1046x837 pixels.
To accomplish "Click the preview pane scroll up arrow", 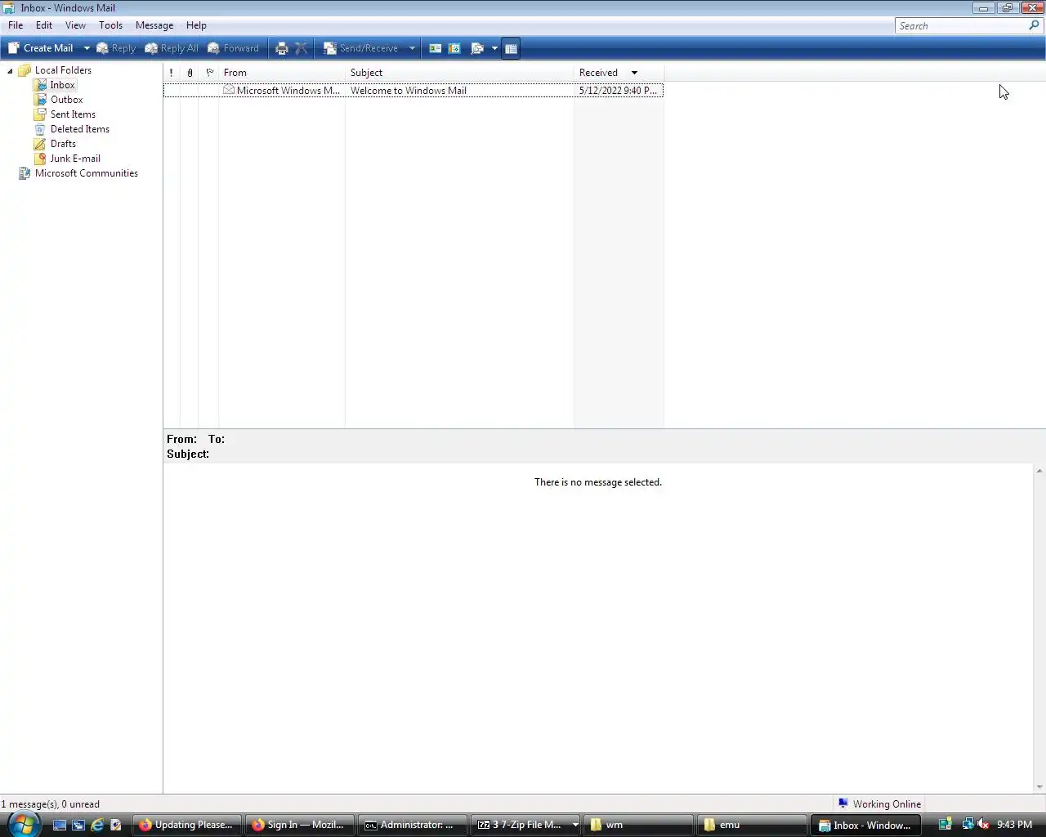I will point(1039,471).
